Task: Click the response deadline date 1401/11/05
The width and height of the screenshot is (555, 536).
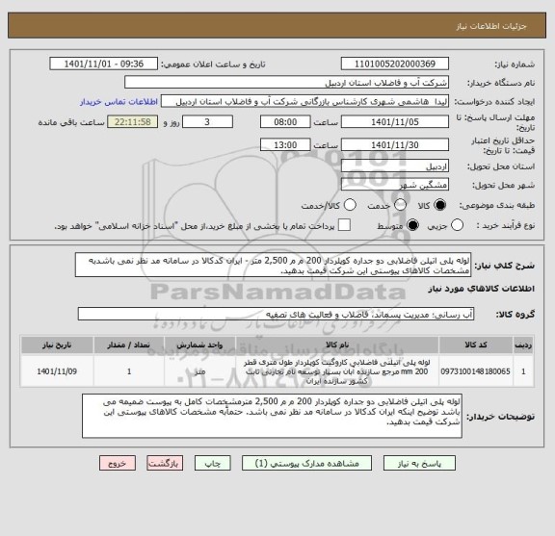Action: point(395,122)
